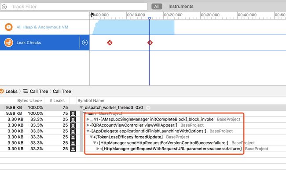Open the second Call Tree breadcrumb item

pos(62,91)
